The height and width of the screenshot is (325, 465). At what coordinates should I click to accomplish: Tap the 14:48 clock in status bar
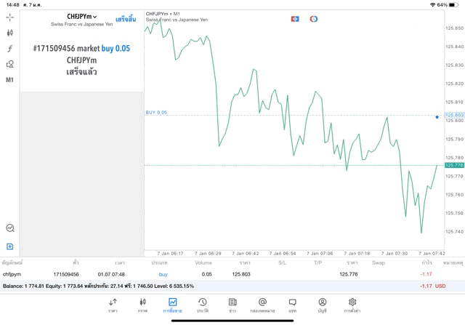tap(13, 5)
